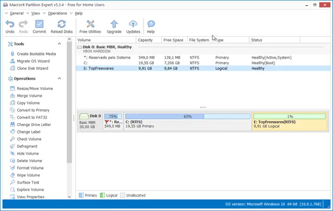Collapse the Tools section chevron
Image resolution: width=333 pixels, height=211 pixels.
pos(59,44)
